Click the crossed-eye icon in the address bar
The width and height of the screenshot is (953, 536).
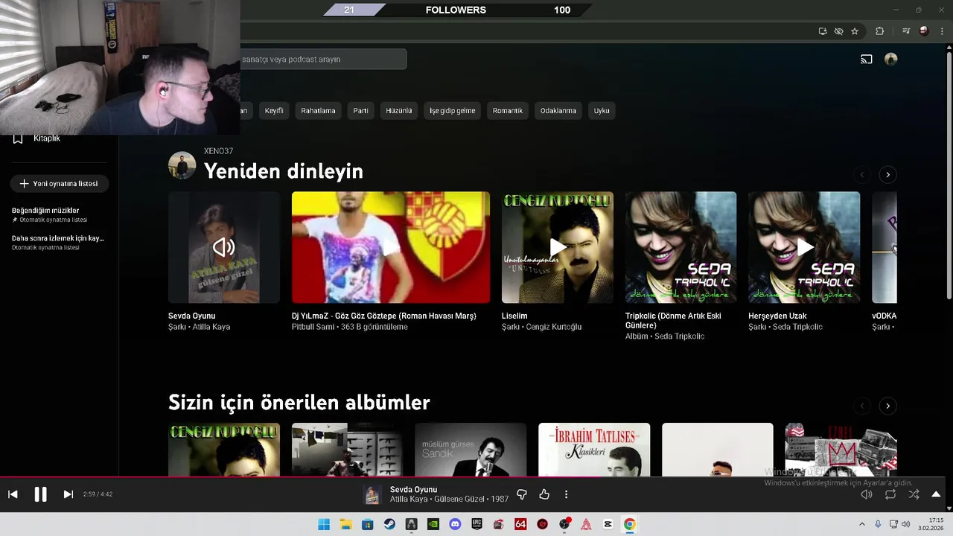pos(838,31)
